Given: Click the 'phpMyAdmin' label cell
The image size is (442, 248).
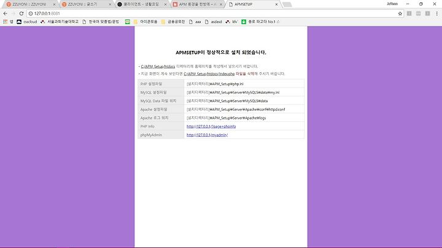Looking at the screenshot, I should (x=161, y=135).
